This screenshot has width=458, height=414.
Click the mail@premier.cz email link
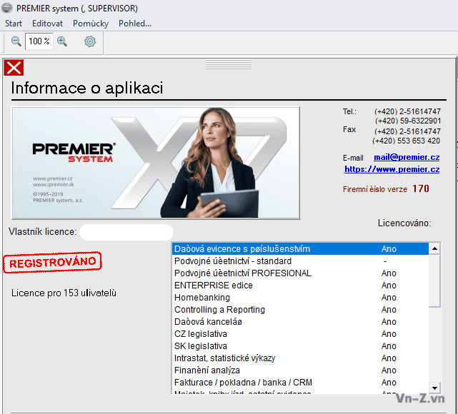tap(407, 156)
